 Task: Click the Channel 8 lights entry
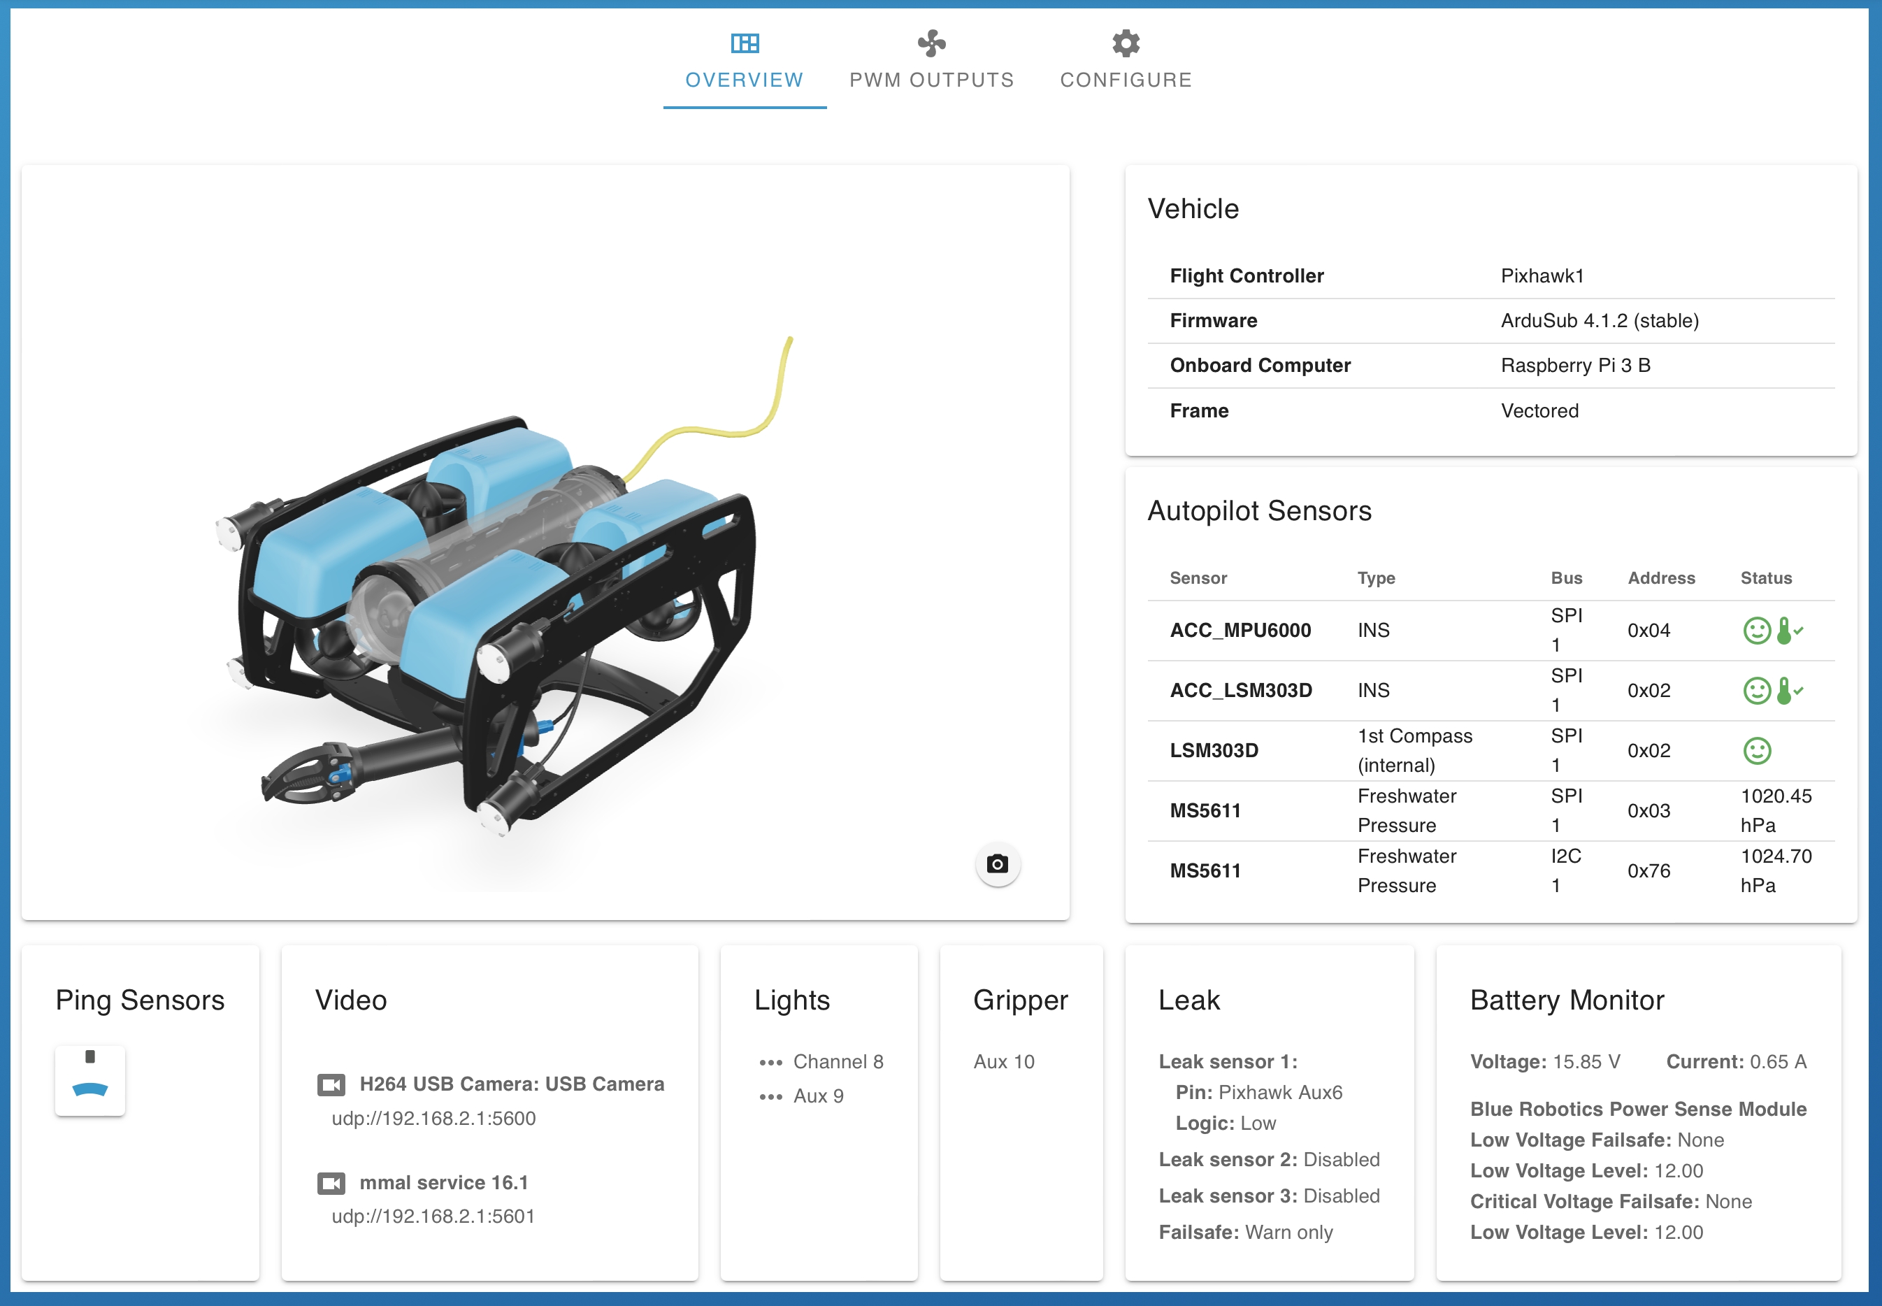click(x=838, y=1062)
